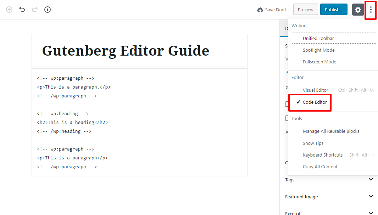
Task: Open Keyboard Shortcuts
Action: 334,155
